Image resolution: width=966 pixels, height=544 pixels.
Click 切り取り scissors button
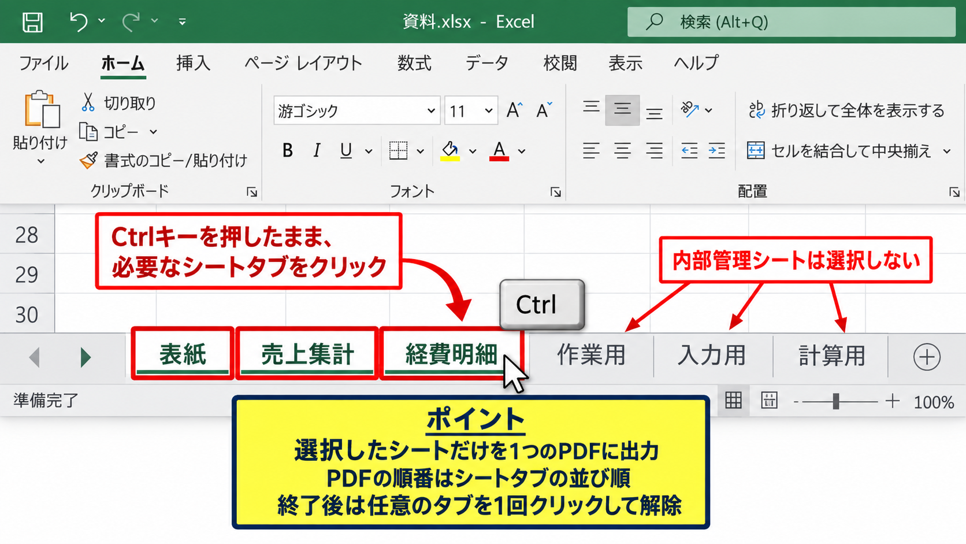[x=118, y=103]
